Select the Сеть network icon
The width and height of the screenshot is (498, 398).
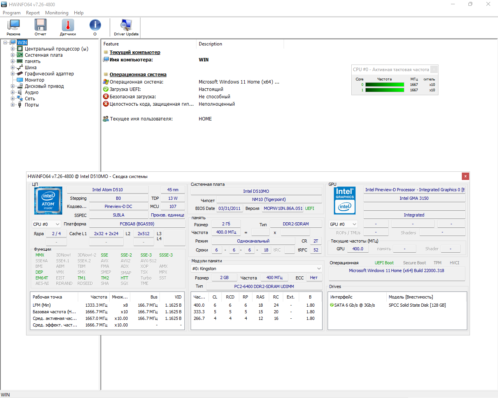[20, 98]
